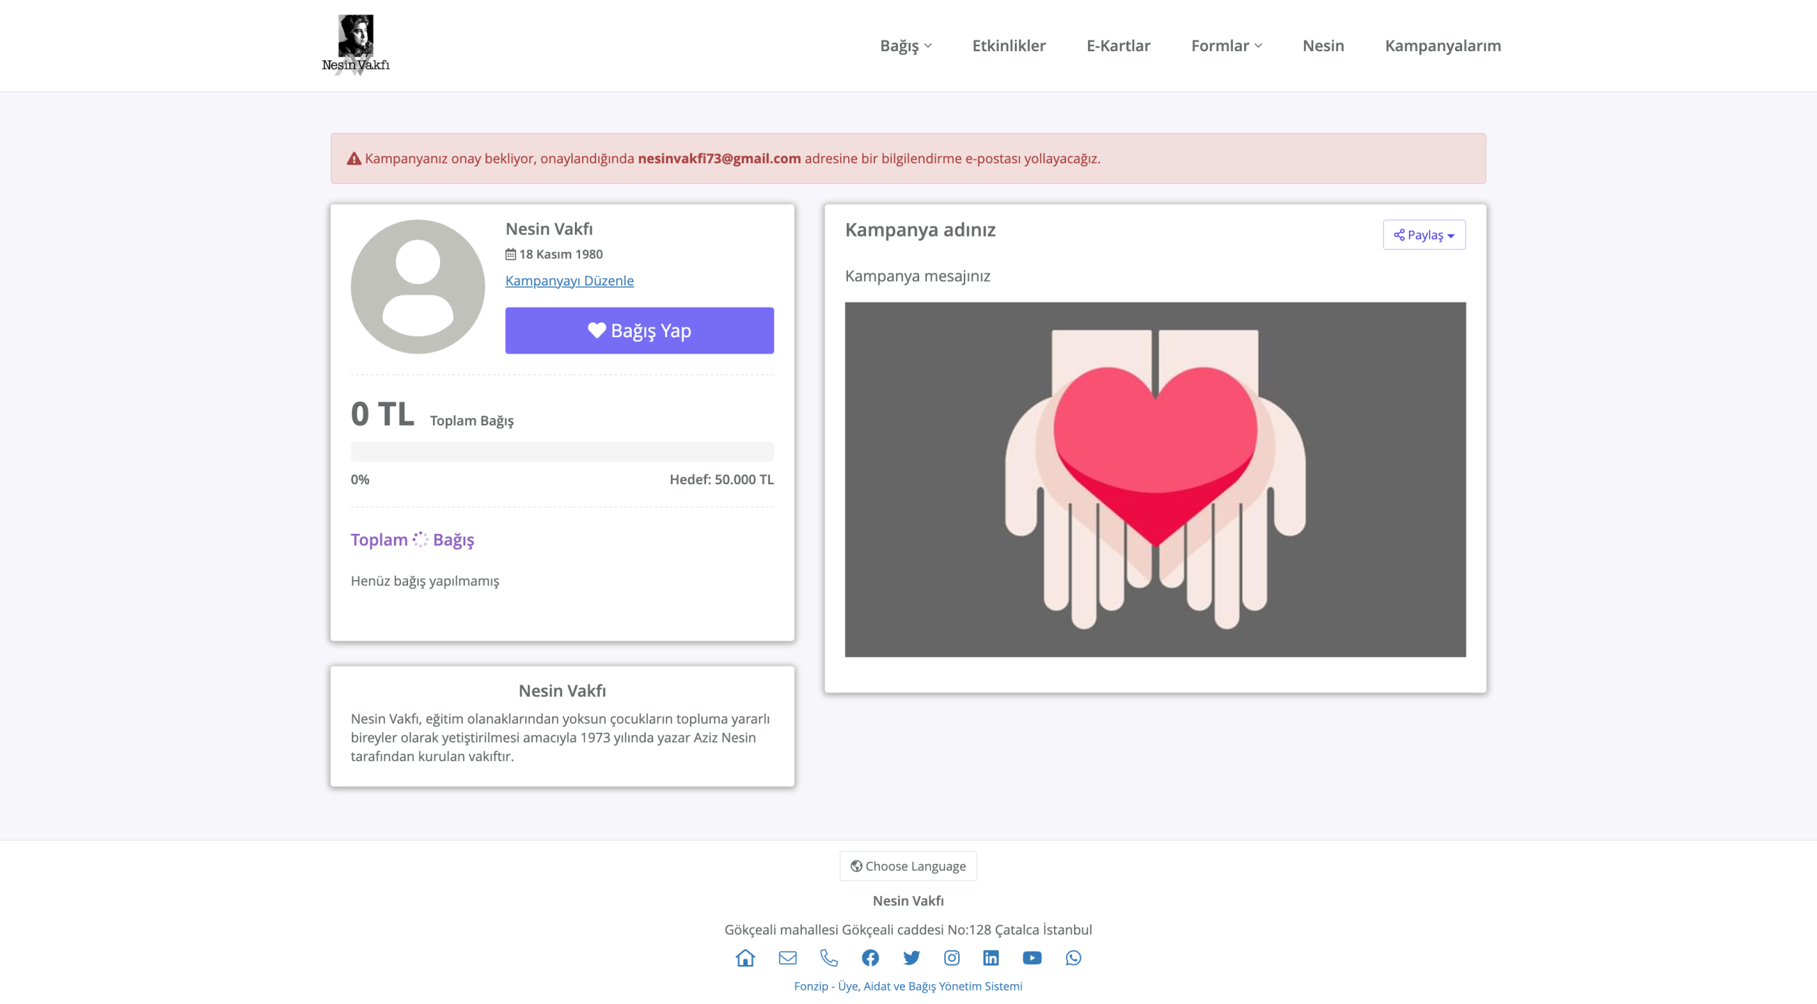Click the donation progress bar
Screen dimensions: 1817x1004
pyautogui.click(x=562, y=452)
